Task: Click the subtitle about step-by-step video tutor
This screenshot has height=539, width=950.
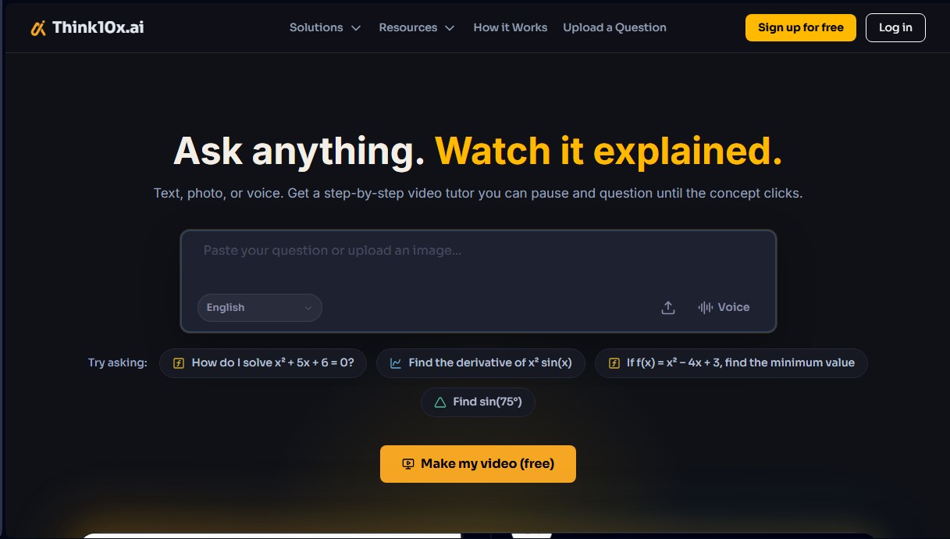Action: coord(478,193)
